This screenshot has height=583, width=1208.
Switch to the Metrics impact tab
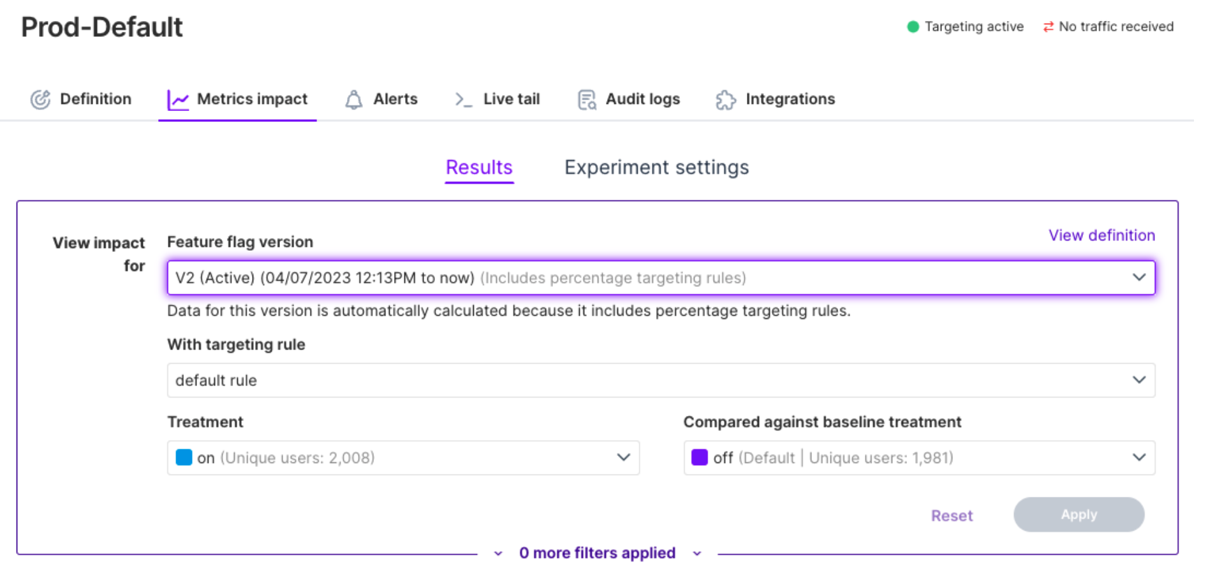(237, 100)
